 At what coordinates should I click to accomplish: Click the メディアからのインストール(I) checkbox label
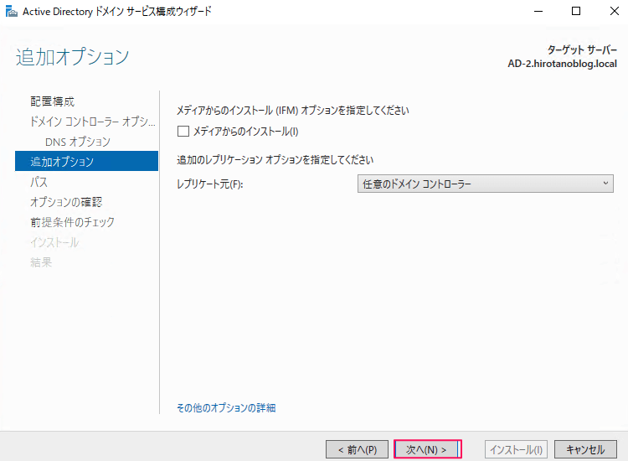tap(246, 131)
